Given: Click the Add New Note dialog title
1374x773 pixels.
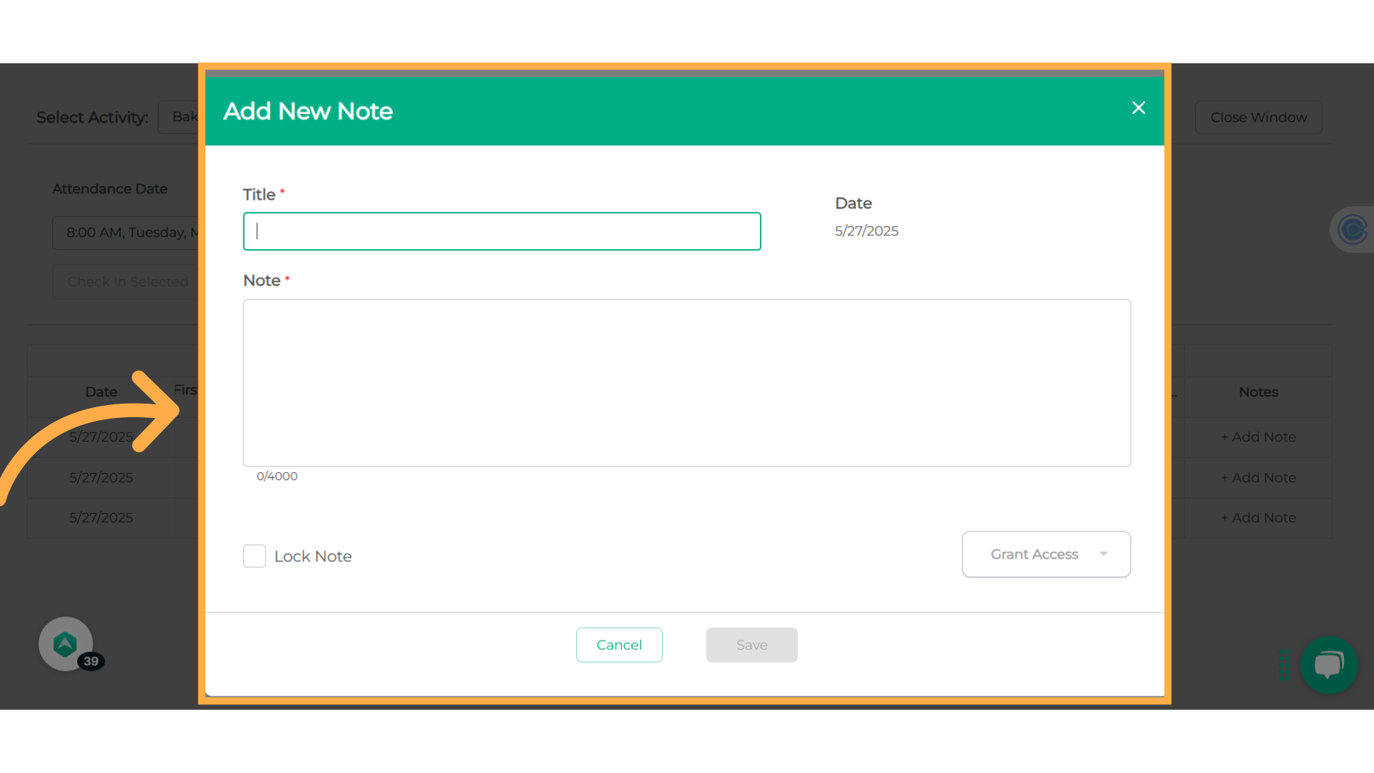Looking at the screenshot, I should (x=308, y=111).
